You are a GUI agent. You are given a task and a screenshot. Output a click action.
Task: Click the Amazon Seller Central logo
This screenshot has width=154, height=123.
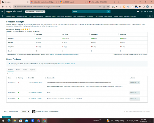pos(14,11)
